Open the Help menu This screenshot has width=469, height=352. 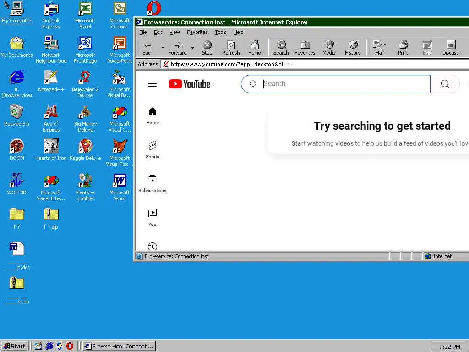238,32
